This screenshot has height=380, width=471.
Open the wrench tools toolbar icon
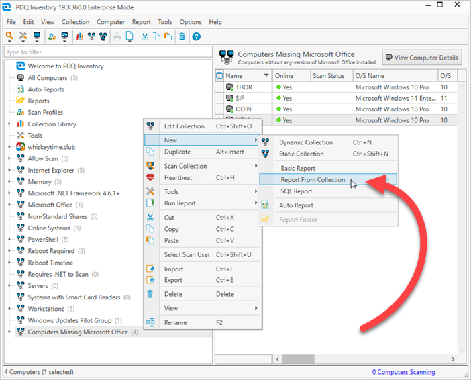(23, 36)
